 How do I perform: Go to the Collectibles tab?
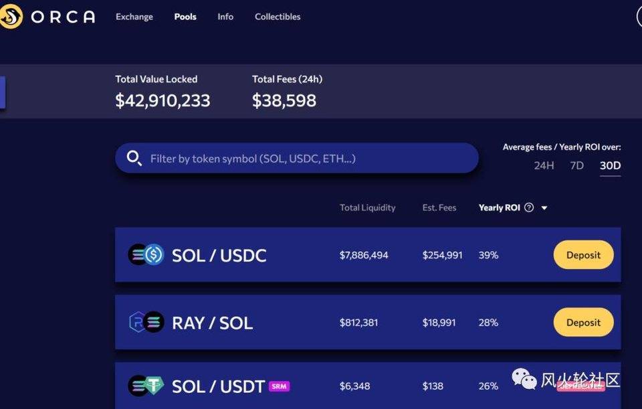(x=278, y=17)
